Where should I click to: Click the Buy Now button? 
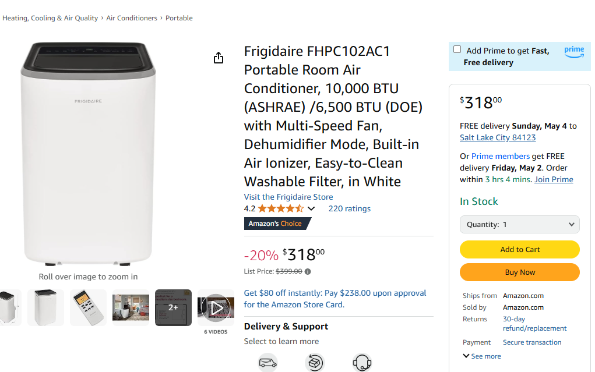tap(519, 272)
